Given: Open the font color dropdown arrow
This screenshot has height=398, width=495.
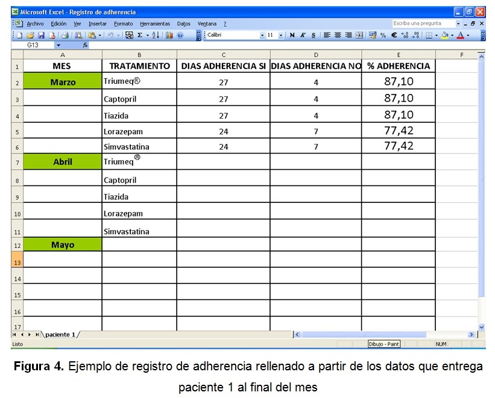Looking at the screenshot, I should click(468, 35).
